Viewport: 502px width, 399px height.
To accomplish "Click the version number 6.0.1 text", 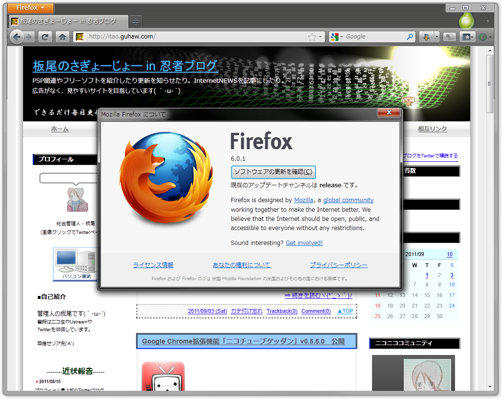I will click(x=238, y=159).
